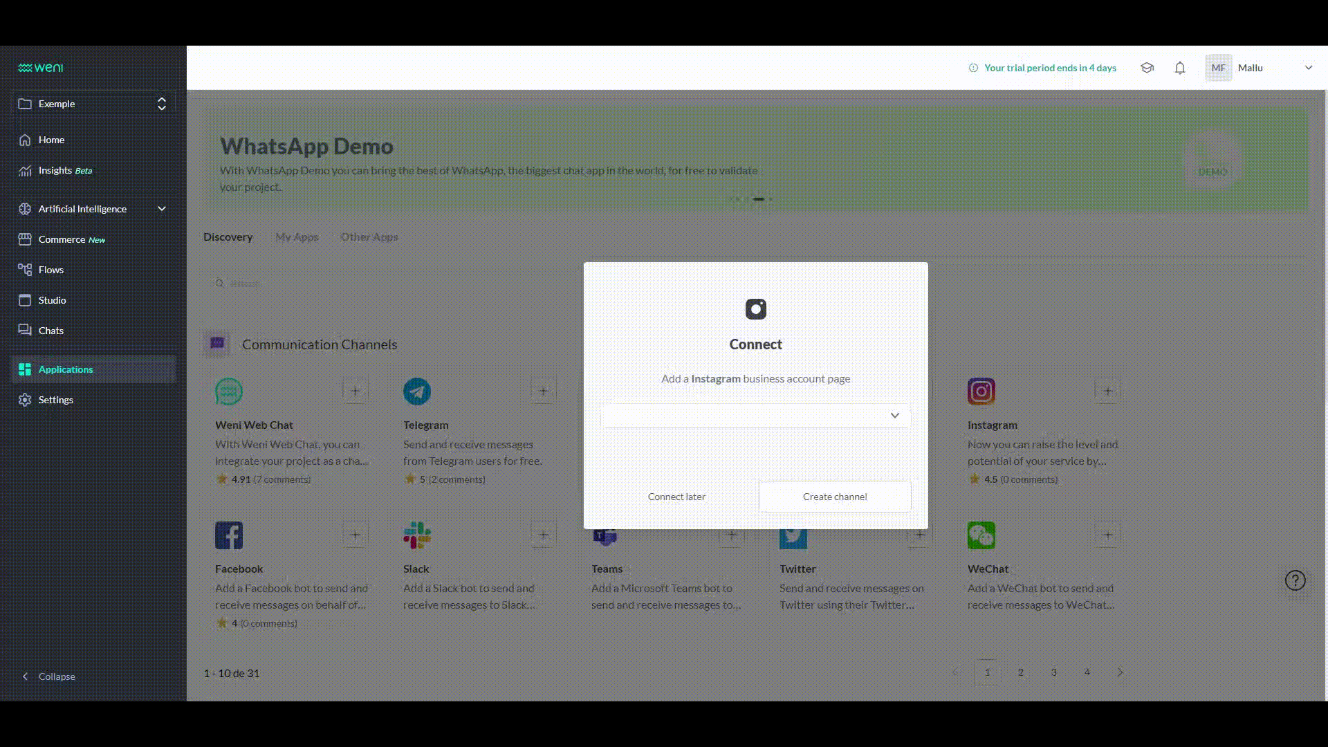
Task: Go to page 3 of apps list
Action: coord(1053,672)
